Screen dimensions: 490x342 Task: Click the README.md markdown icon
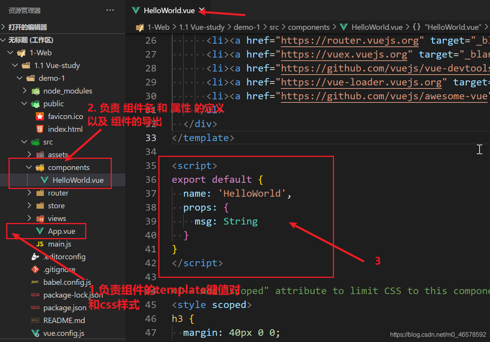35,320
